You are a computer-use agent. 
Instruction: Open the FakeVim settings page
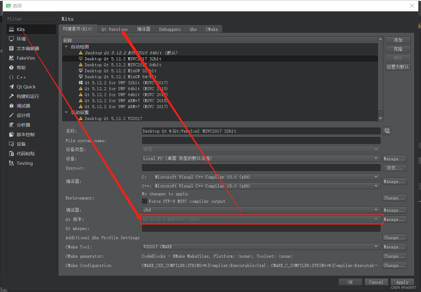pyautogui.click(x=25, y=58)
